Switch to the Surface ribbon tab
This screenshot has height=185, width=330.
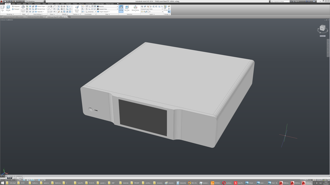[19, 4]
